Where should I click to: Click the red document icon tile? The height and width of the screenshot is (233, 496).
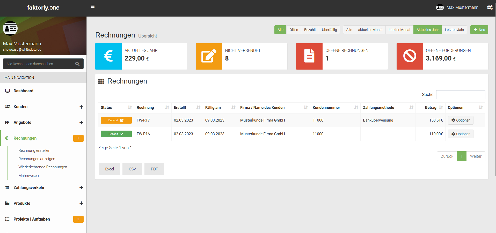click(x=309, y=56)
